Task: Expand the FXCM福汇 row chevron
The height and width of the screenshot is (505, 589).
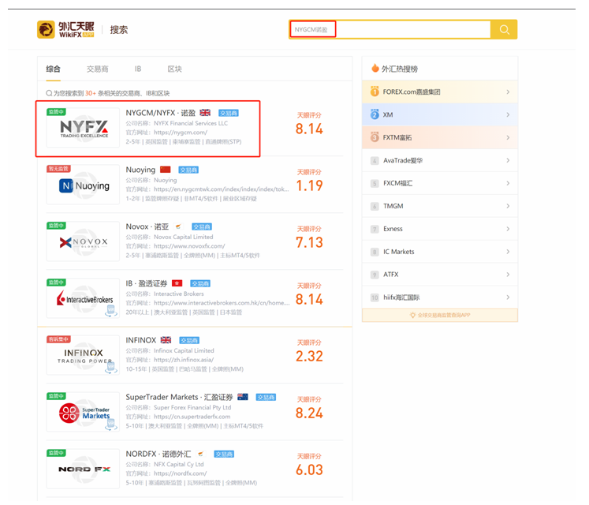Action: pyautogui.click(x=508, y=183)
